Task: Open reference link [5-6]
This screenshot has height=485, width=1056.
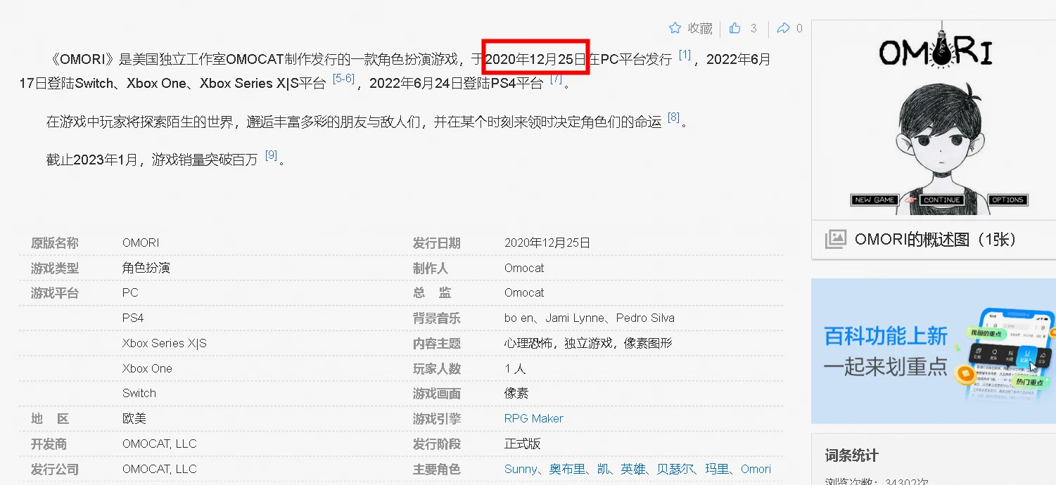Action: click(x=343, y=79)
